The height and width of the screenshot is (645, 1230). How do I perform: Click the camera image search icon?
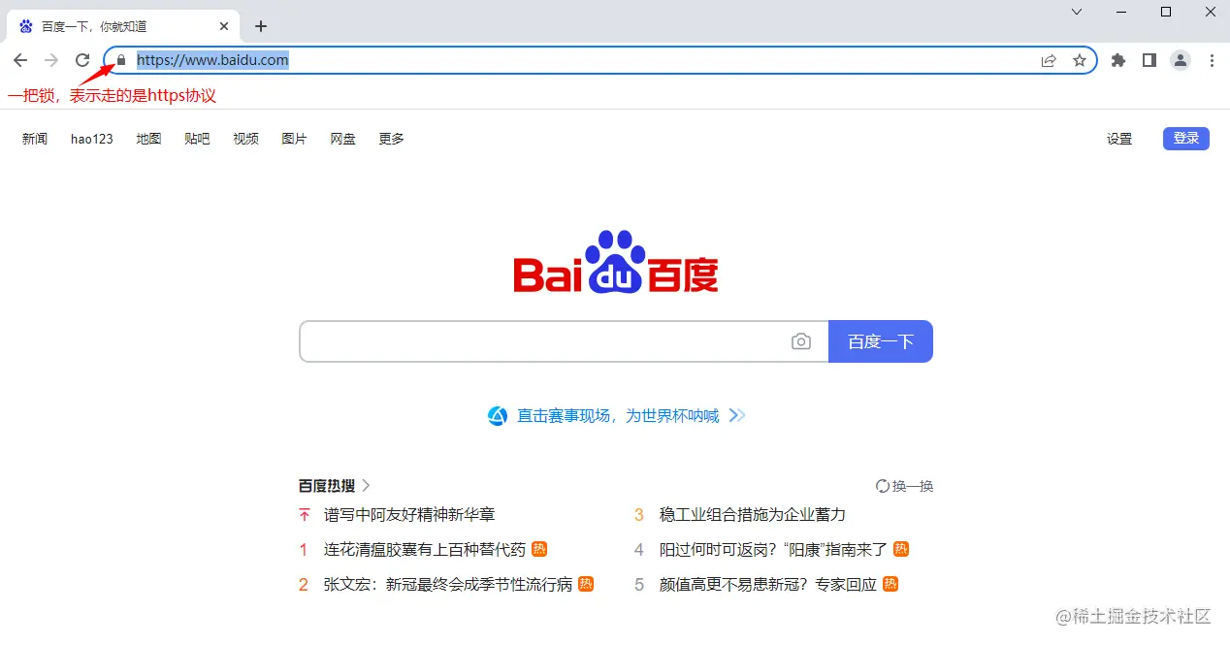[801, 341]
